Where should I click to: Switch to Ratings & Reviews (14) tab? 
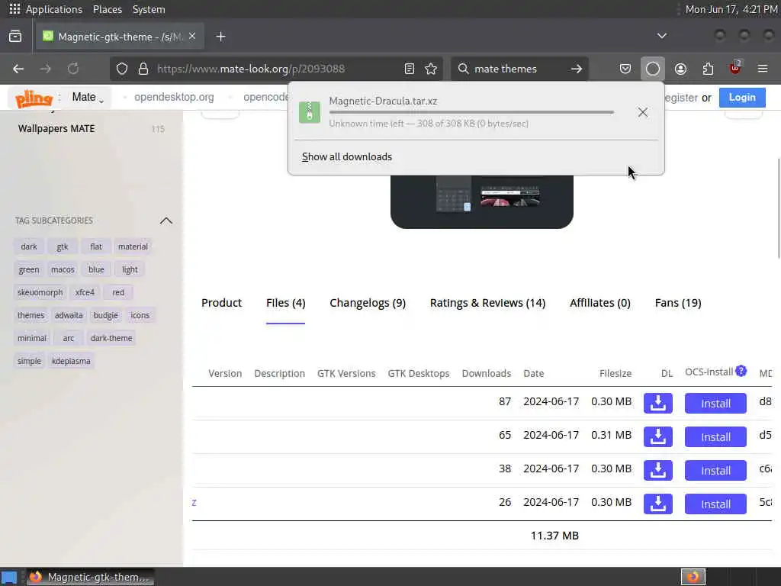(x=487, y=303)
